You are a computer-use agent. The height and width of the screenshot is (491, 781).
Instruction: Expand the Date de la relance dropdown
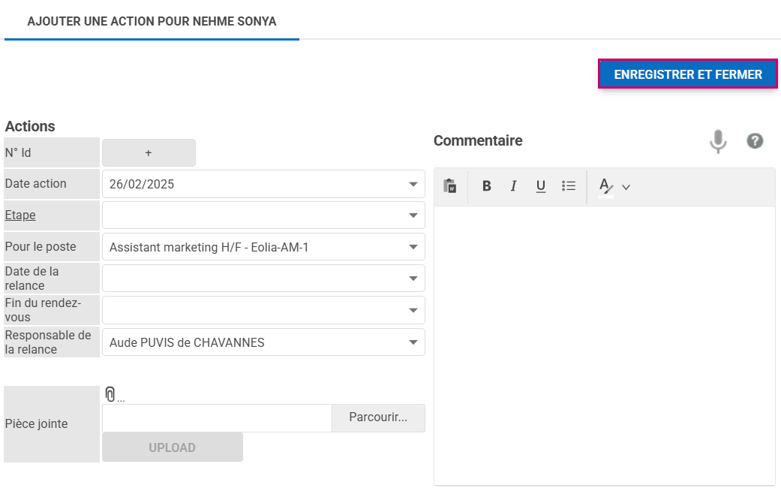[413, 279]
